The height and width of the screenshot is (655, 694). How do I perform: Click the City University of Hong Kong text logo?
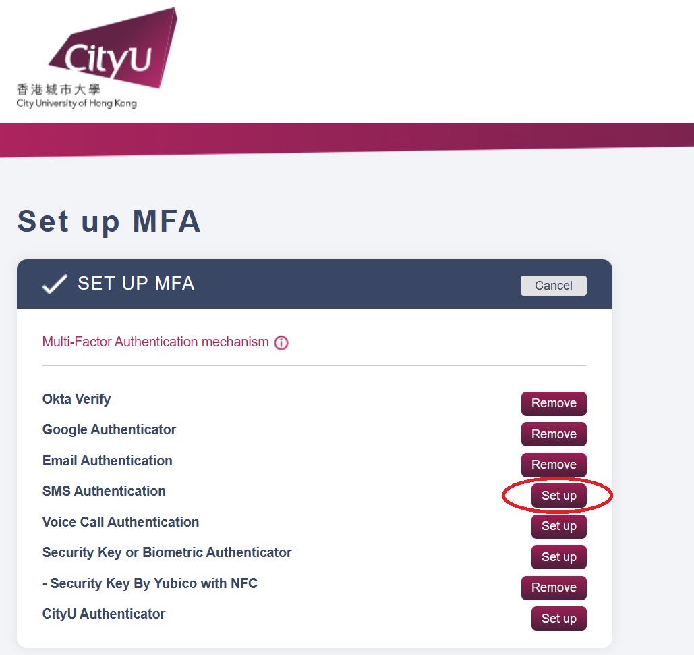pyautogui.click(x=76, y=103)
